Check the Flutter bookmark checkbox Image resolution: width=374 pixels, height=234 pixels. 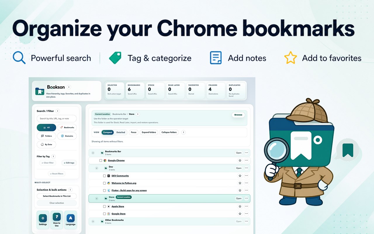pyautogui.click(x=104, y=190)
